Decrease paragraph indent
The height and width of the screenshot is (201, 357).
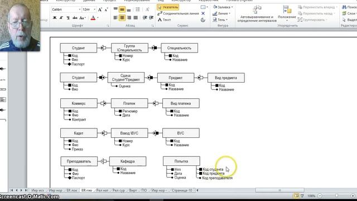(x=145, y=17)
